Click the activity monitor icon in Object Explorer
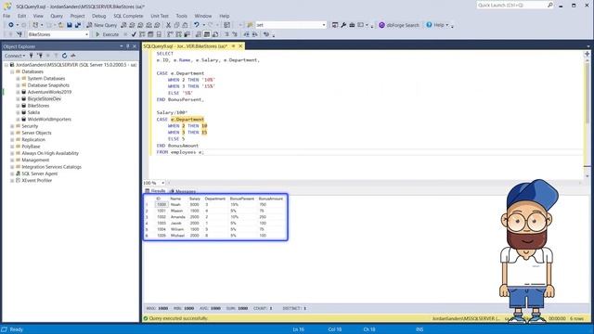 [73, 56]
